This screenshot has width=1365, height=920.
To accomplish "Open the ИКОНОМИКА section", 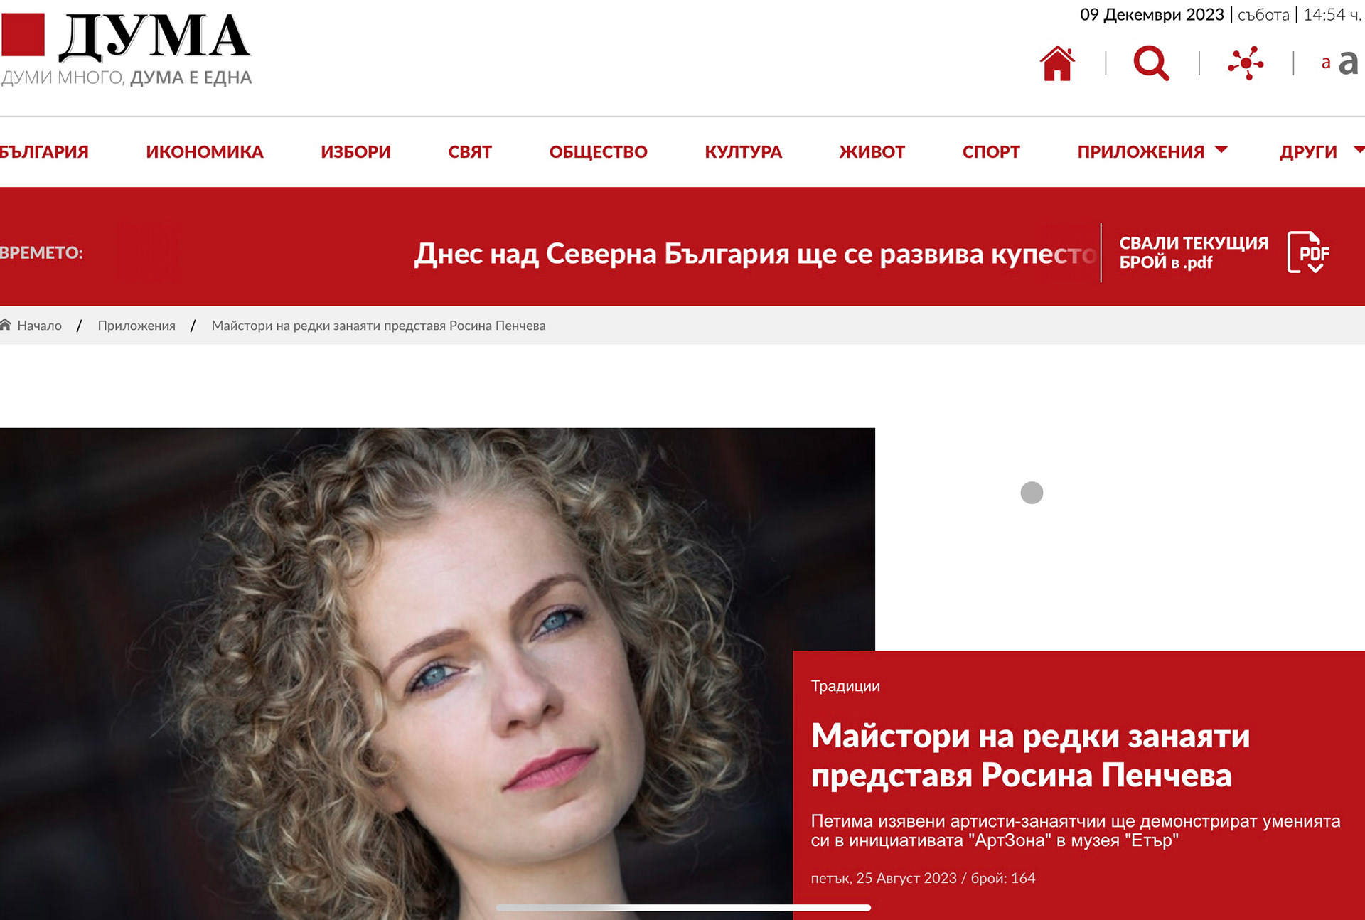I will (x=205, y=151).
